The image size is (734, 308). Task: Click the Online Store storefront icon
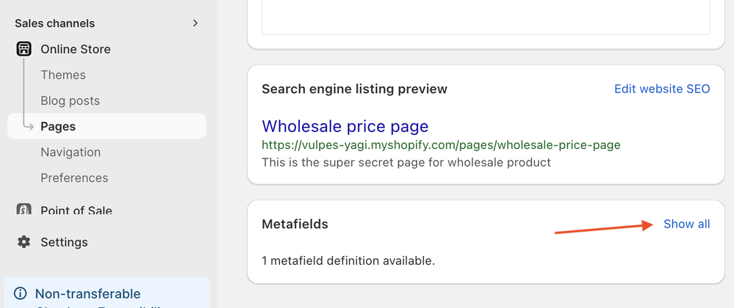[24, 49]
